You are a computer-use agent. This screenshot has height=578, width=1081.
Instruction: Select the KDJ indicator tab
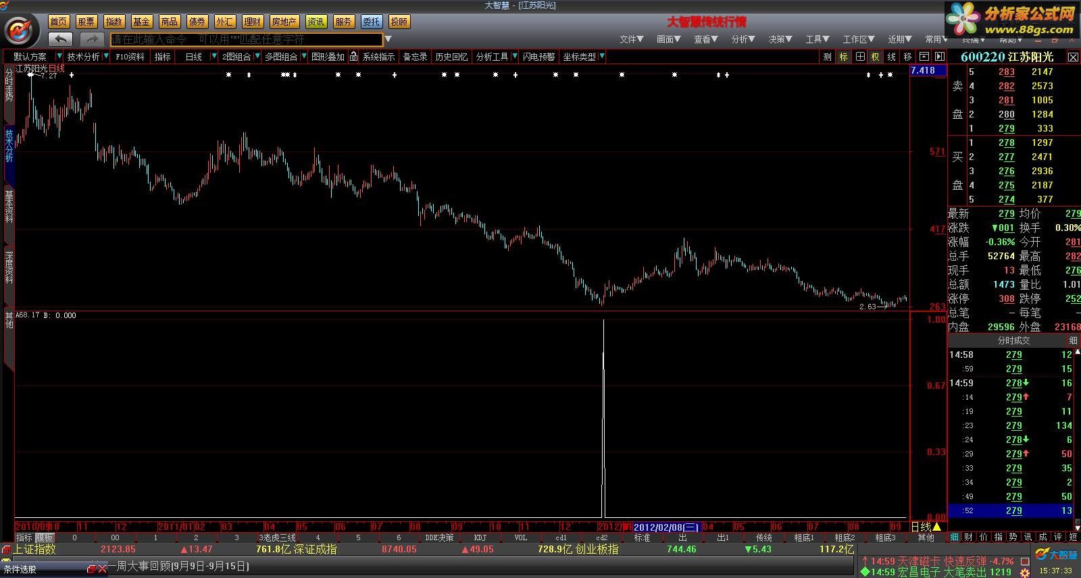click(480, 537)
